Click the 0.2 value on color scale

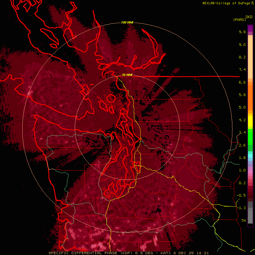coord(242,183)
